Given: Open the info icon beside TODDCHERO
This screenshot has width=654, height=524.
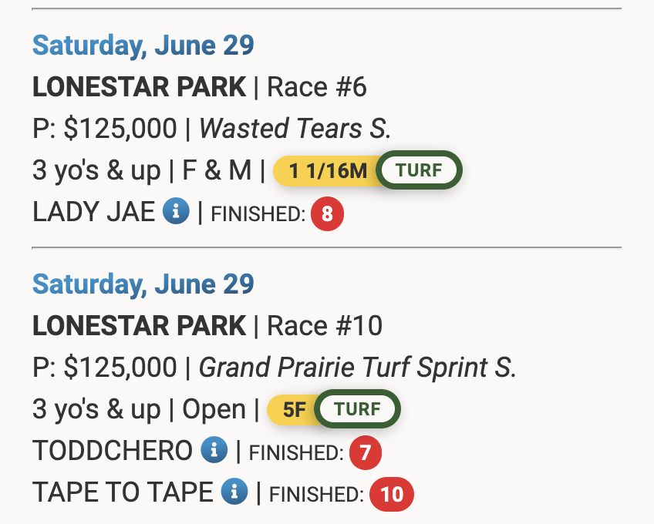Looking at the screenshot, I should point(214,451).
